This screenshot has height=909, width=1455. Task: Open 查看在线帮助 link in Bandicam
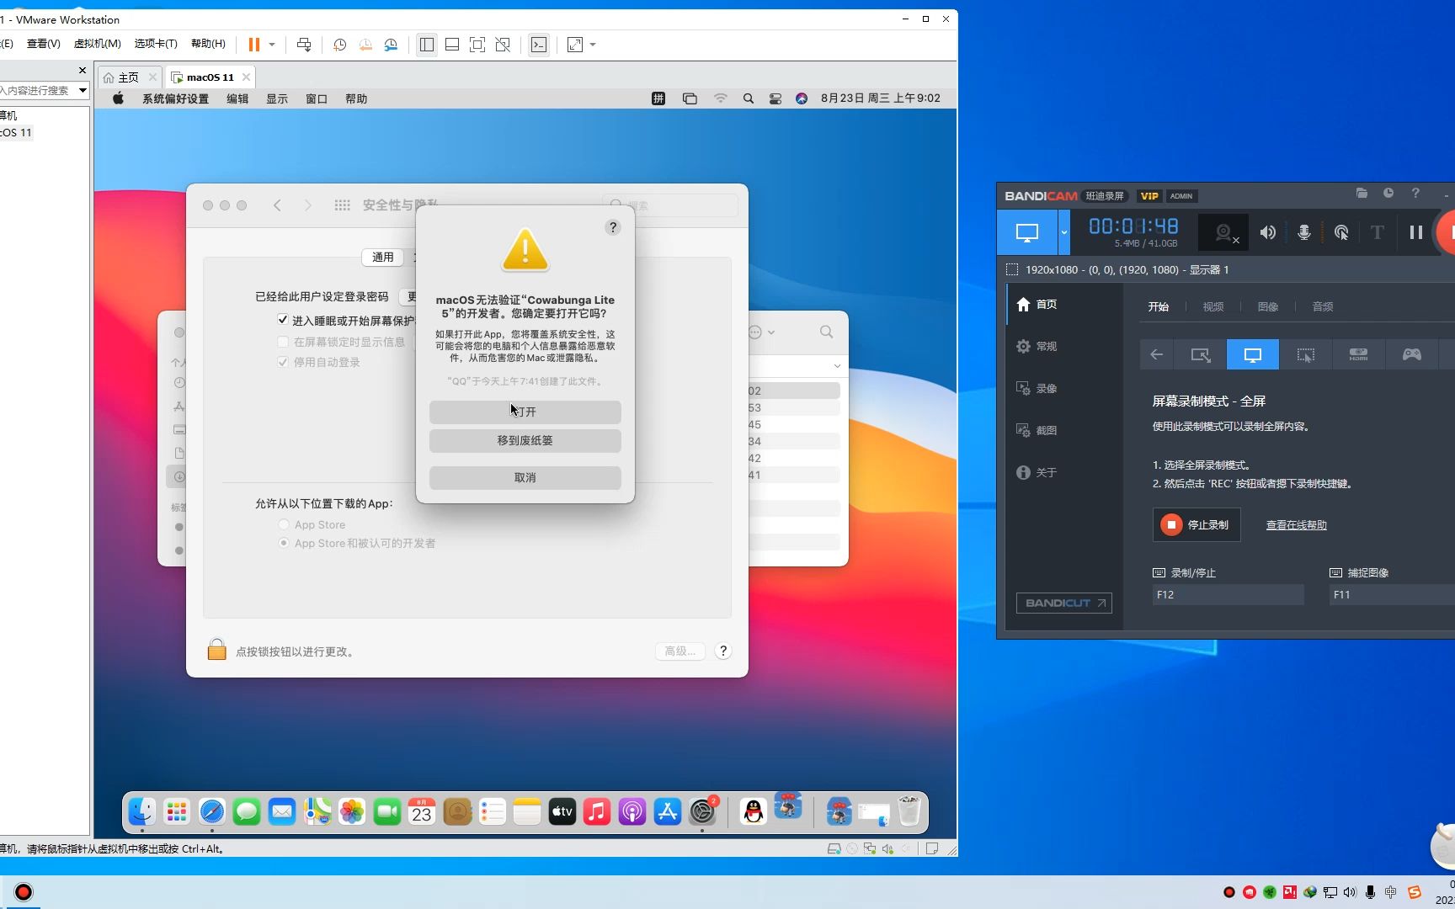1296,524
